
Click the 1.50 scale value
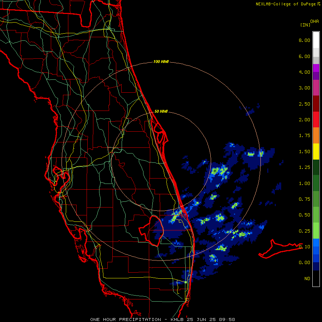(x=304, y=152)
